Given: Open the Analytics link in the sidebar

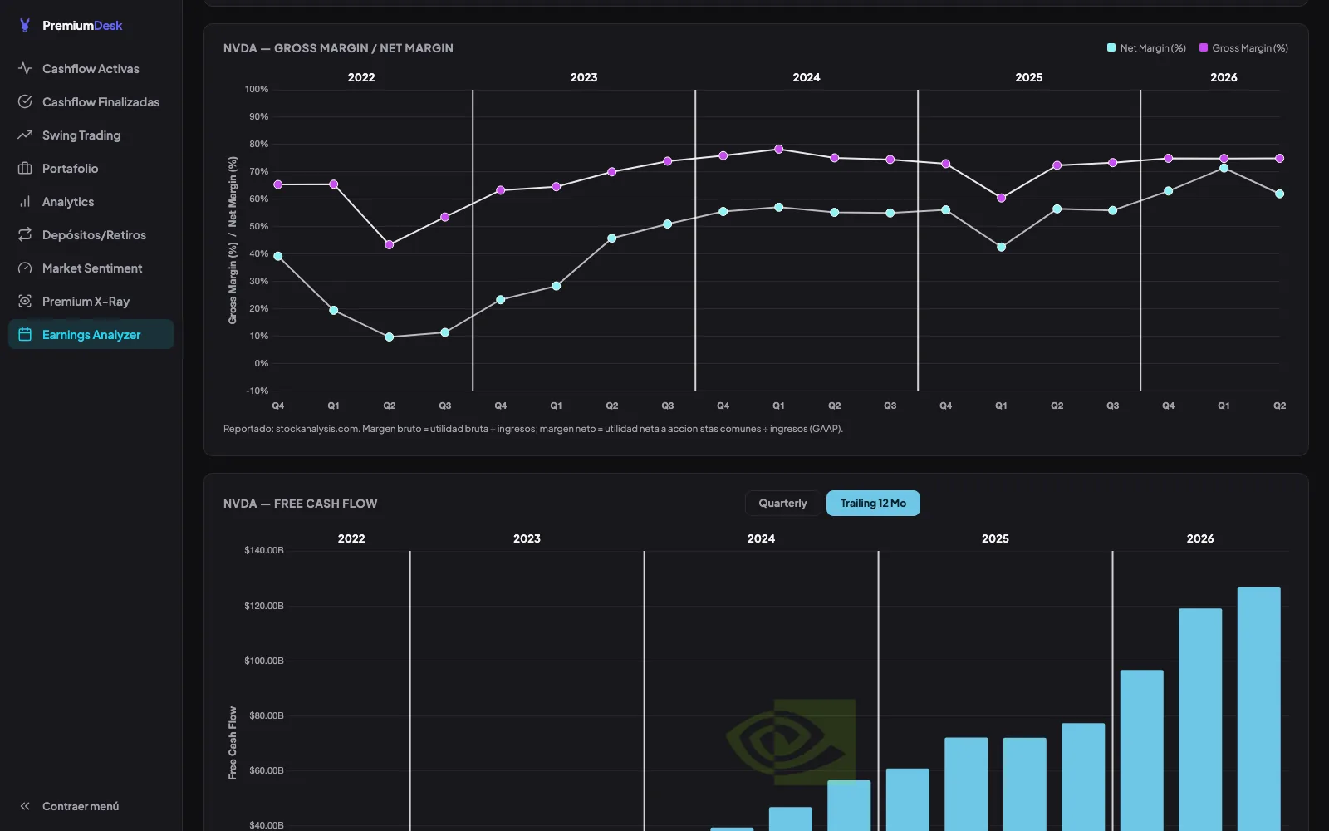Looking at the screenshot, I should coord(91,202).
